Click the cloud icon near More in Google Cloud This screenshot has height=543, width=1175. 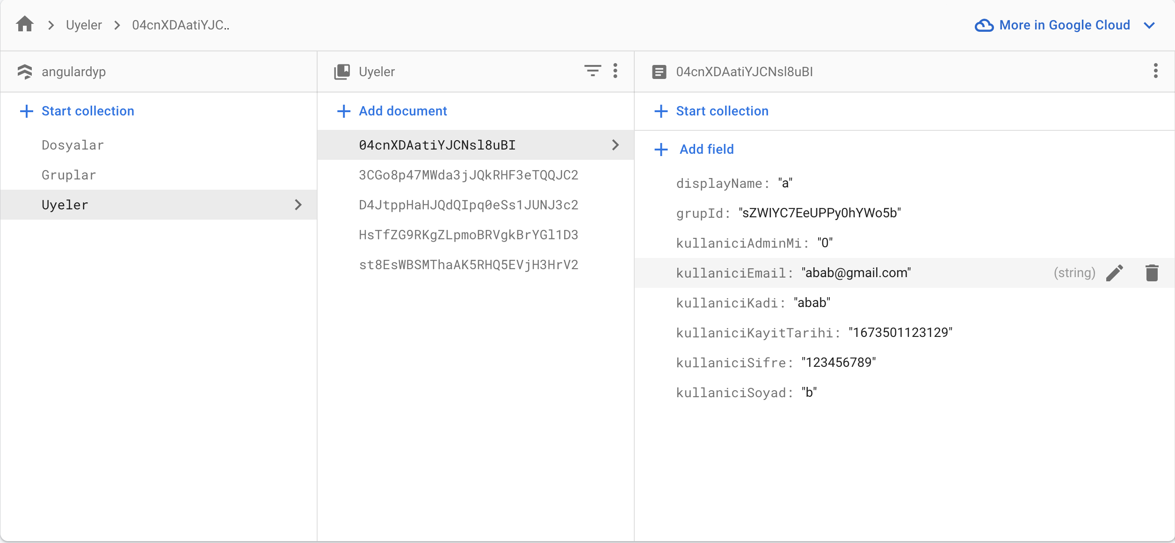point(984,25)
